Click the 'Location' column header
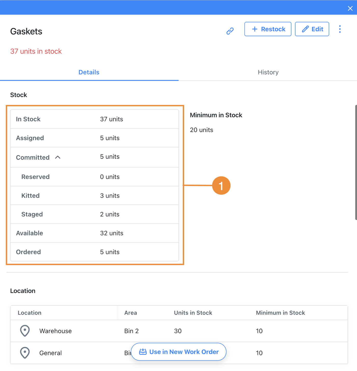 click(29, 313)
